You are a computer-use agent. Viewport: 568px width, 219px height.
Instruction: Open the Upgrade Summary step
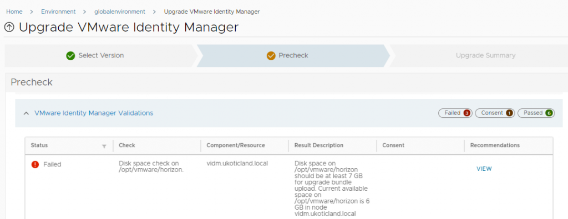[485, 56]
